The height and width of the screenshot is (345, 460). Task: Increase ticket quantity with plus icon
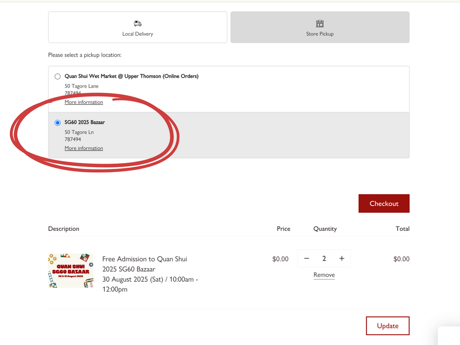coord(342,258)
